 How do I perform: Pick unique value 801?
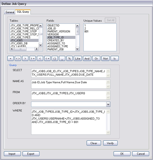[x=86, y=31]
